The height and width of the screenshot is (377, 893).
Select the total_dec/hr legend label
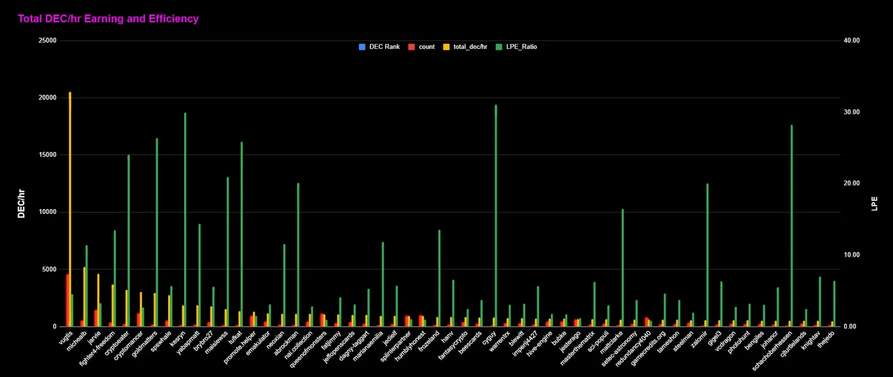[x=470, y=47]
